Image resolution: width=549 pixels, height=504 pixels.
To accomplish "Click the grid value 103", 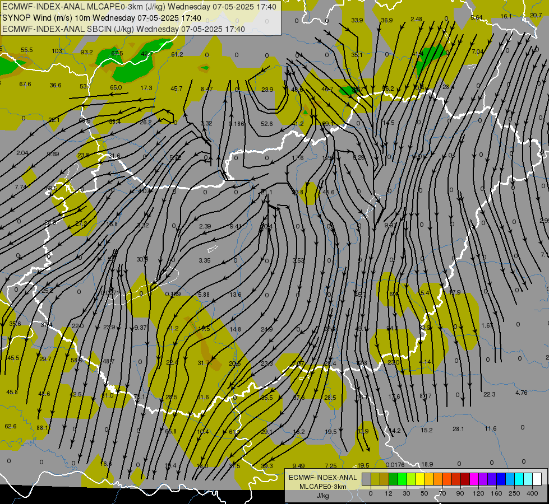I will pyautogui.click(x=57, y=51).
